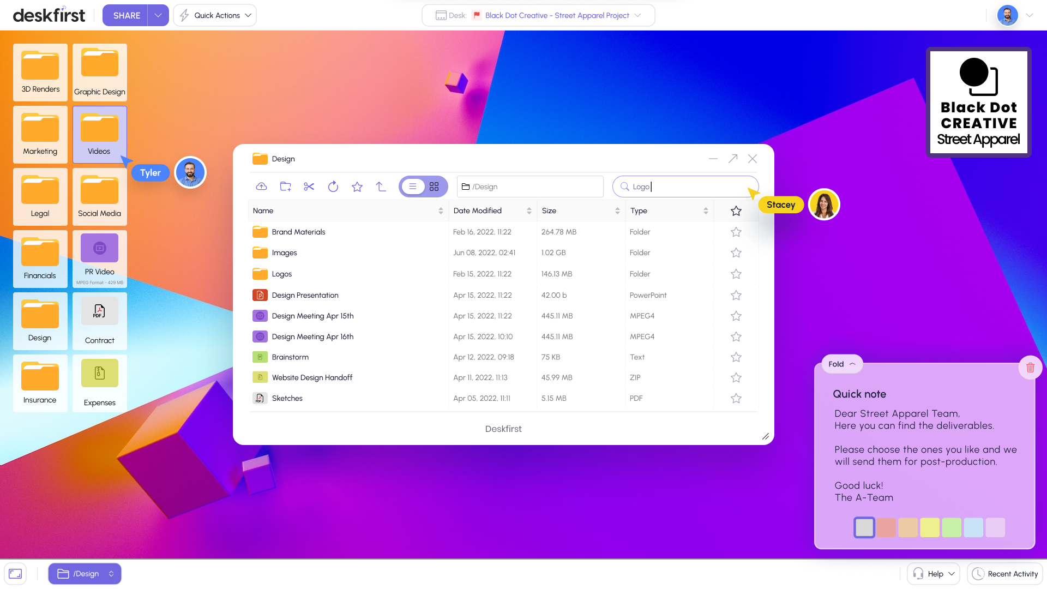Screen dimensions: 1047x589
Task: Open favorites via the star toolbar icon
Action: pos(357,186)
